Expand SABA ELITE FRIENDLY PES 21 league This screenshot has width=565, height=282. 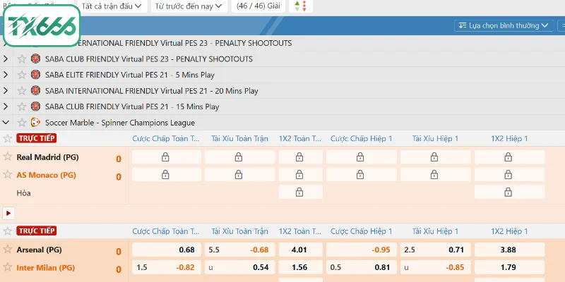point(6,75)
